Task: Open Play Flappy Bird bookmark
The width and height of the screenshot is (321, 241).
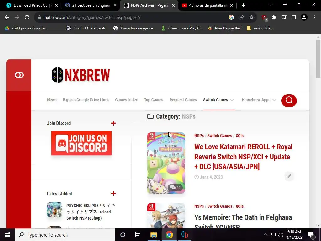Action: [x=224, y=28]
